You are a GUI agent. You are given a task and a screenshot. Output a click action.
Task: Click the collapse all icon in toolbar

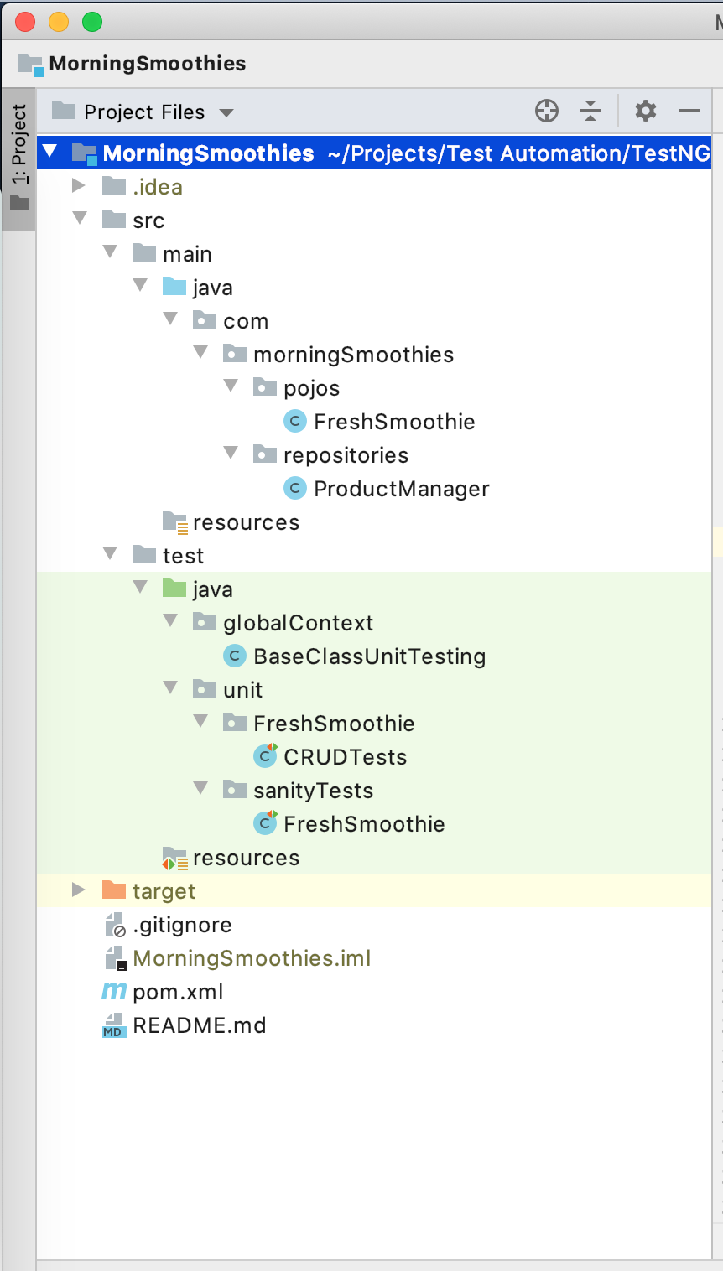point(590,111)
